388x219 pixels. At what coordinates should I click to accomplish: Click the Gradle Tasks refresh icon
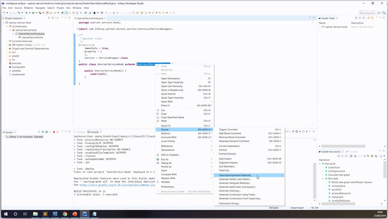368,18
